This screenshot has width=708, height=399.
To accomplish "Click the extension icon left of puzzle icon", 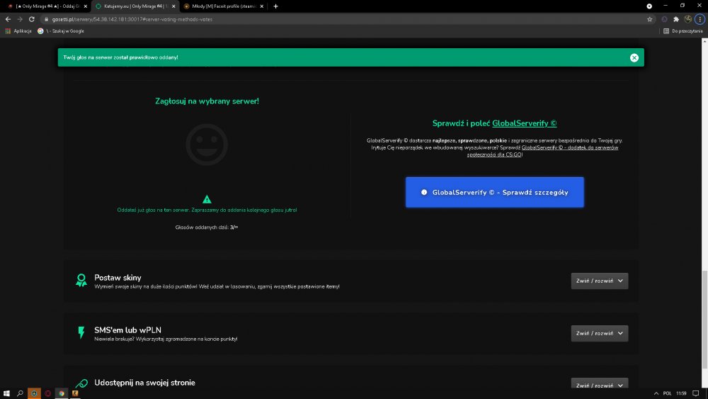I will tap(664, 19).
